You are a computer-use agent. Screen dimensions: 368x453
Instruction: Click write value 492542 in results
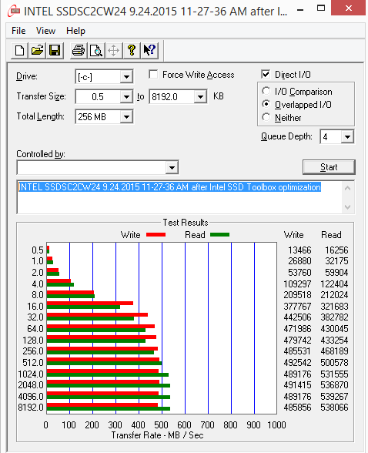297,363
